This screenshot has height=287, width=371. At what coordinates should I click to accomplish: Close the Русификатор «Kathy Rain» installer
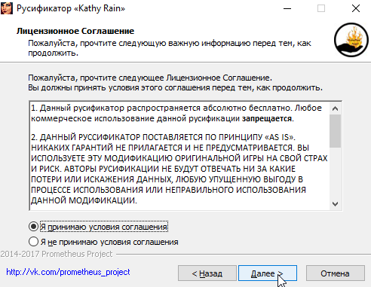(356, 8)
